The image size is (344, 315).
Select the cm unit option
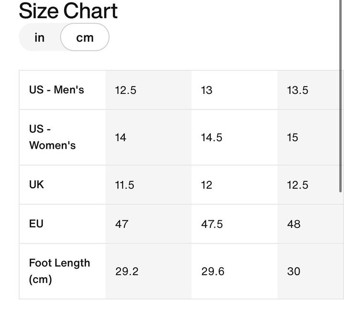85,37
